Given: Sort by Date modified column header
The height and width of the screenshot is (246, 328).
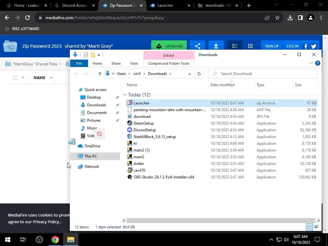Looking at the screenshot, I should click(x=222, y=85).
